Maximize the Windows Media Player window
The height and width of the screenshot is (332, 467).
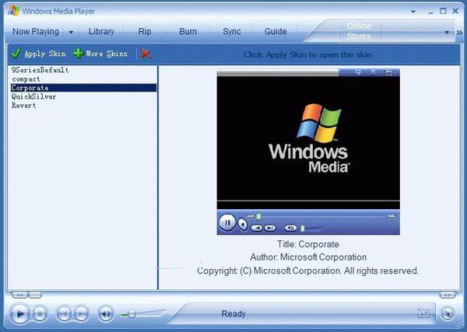[x=443, y=12]
